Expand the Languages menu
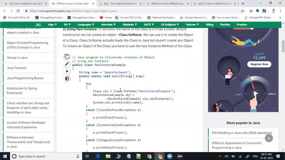This screenshot has width=285, height=160. click(x=85, y=25)
